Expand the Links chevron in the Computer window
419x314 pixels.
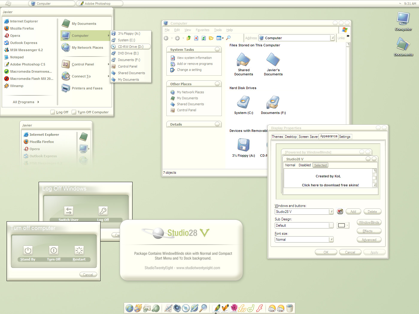tap(348, 36)
